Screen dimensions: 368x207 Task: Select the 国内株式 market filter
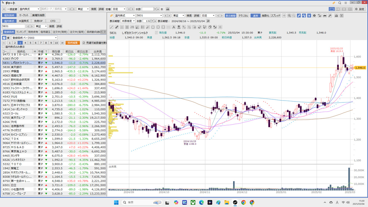[9, 21]
